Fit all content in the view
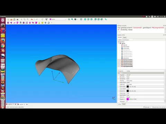Screen dimensions: 166x124 click(69, 19)
